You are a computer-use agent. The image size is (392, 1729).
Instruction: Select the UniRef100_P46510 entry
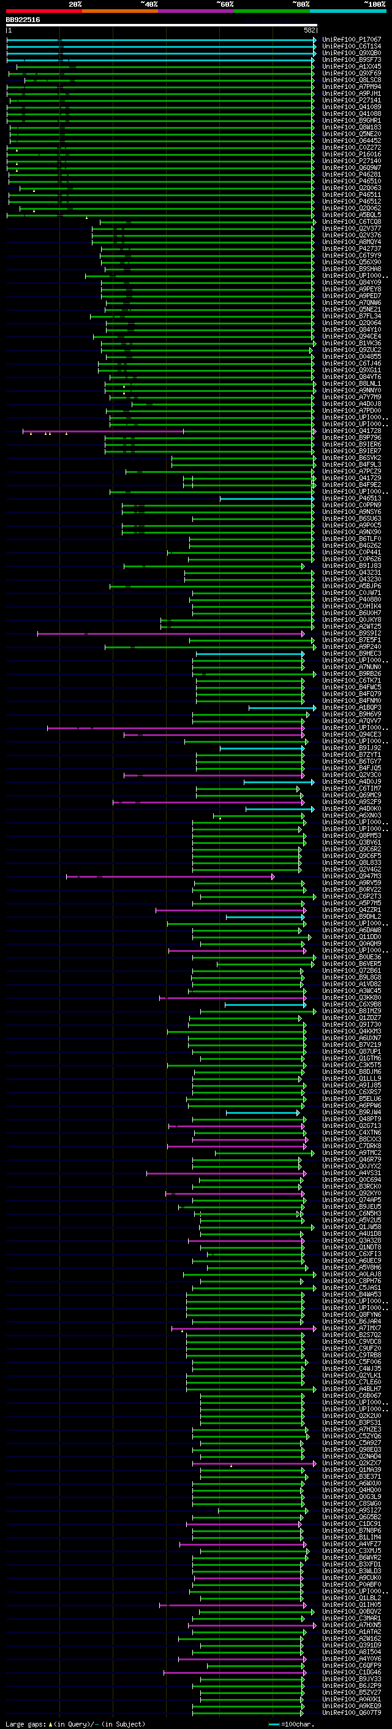(x=351, y=181)
